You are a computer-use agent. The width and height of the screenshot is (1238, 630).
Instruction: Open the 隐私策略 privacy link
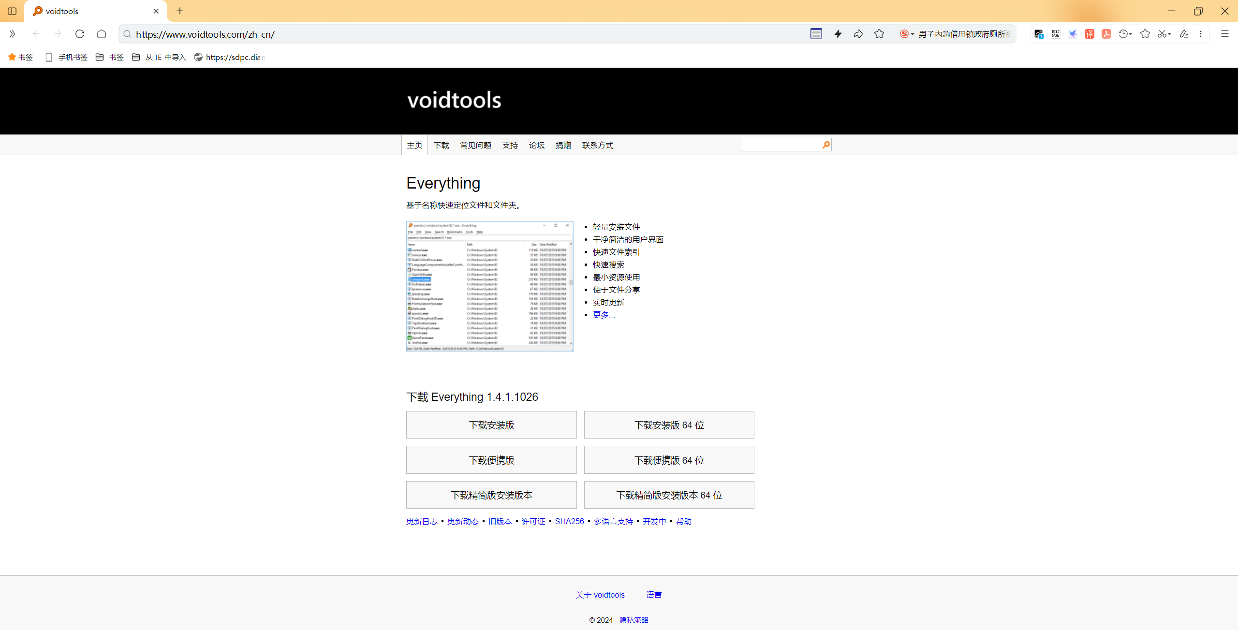coord(634,620)
